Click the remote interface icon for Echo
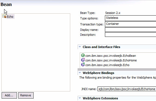Image resolution: width=156 pixels, height=101 pixels. pyautogui.click(x=83, y=64)
